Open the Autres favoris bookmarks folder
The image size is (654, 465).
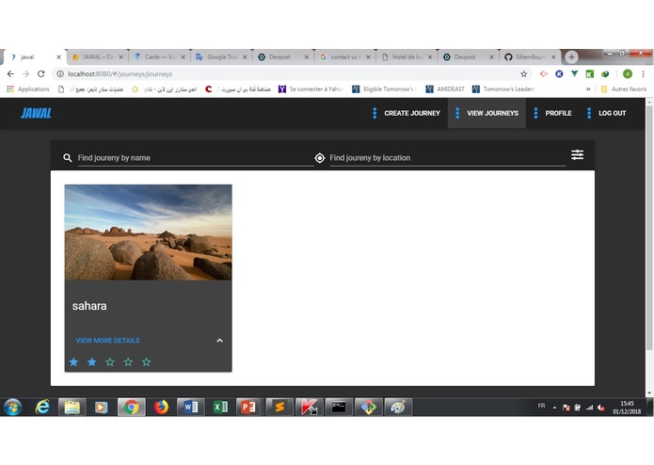point(624,88)
